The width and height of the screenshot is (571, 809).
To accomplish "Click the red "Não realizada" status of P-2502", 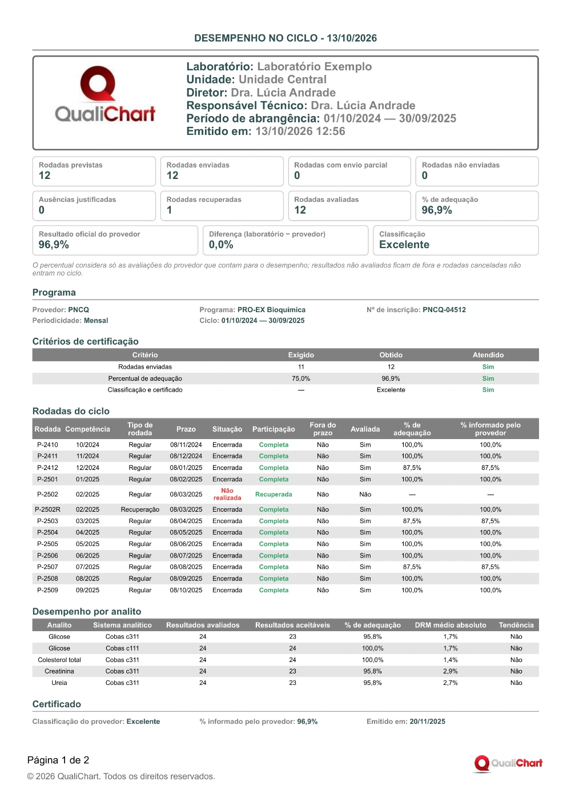I will [x=227, y=495].
